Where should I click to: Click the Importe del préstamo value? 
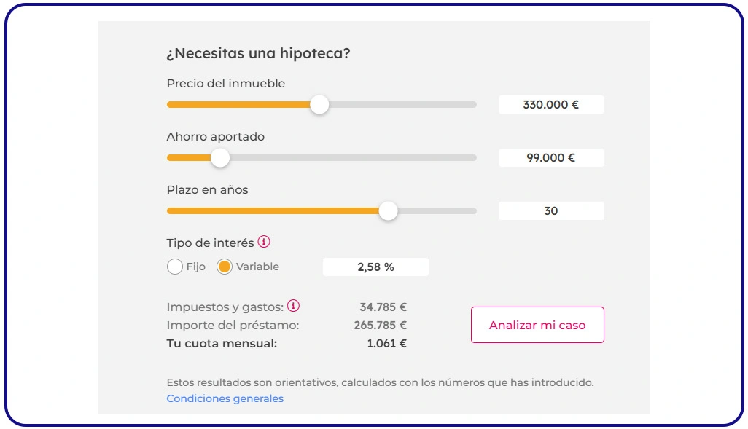point(378,325)
